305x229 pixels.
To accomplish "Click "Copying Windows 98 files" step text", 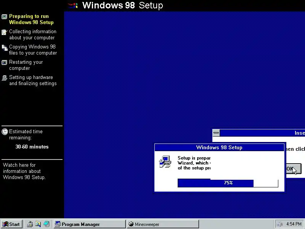I will pos(33,50).
